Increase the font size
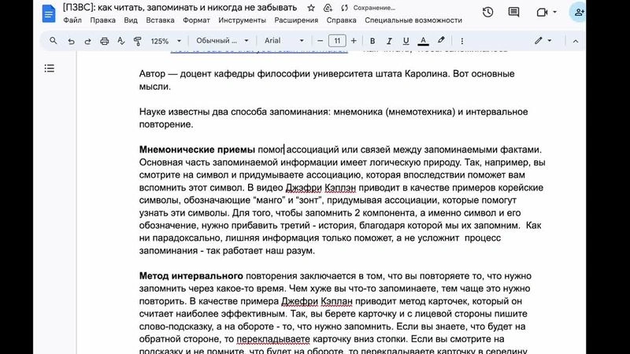Image resolution: width=630 pixels, height=354 pixels. [x=354, y=41]
